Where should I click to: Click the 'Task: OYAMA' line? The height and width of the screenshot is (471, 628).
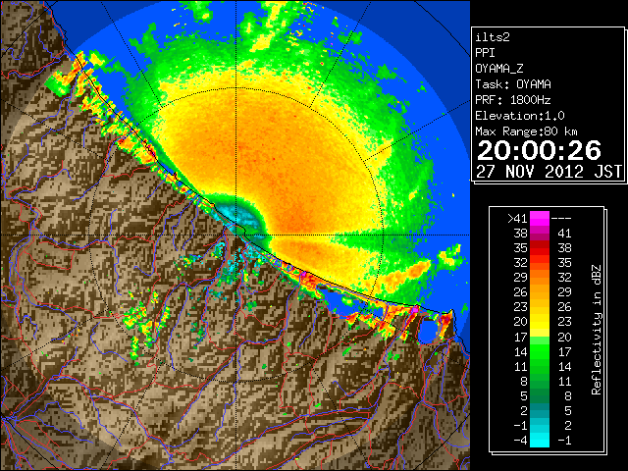(513, 84)
